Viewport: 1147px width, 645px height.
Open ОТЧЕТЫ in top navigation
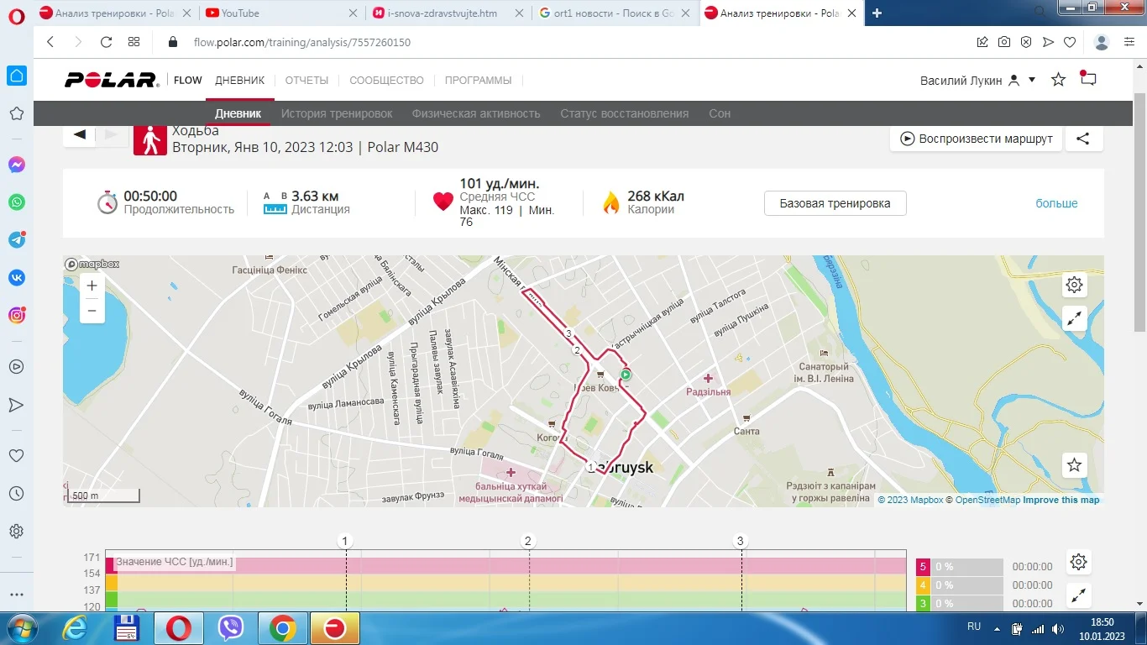(x=306, y=81)
